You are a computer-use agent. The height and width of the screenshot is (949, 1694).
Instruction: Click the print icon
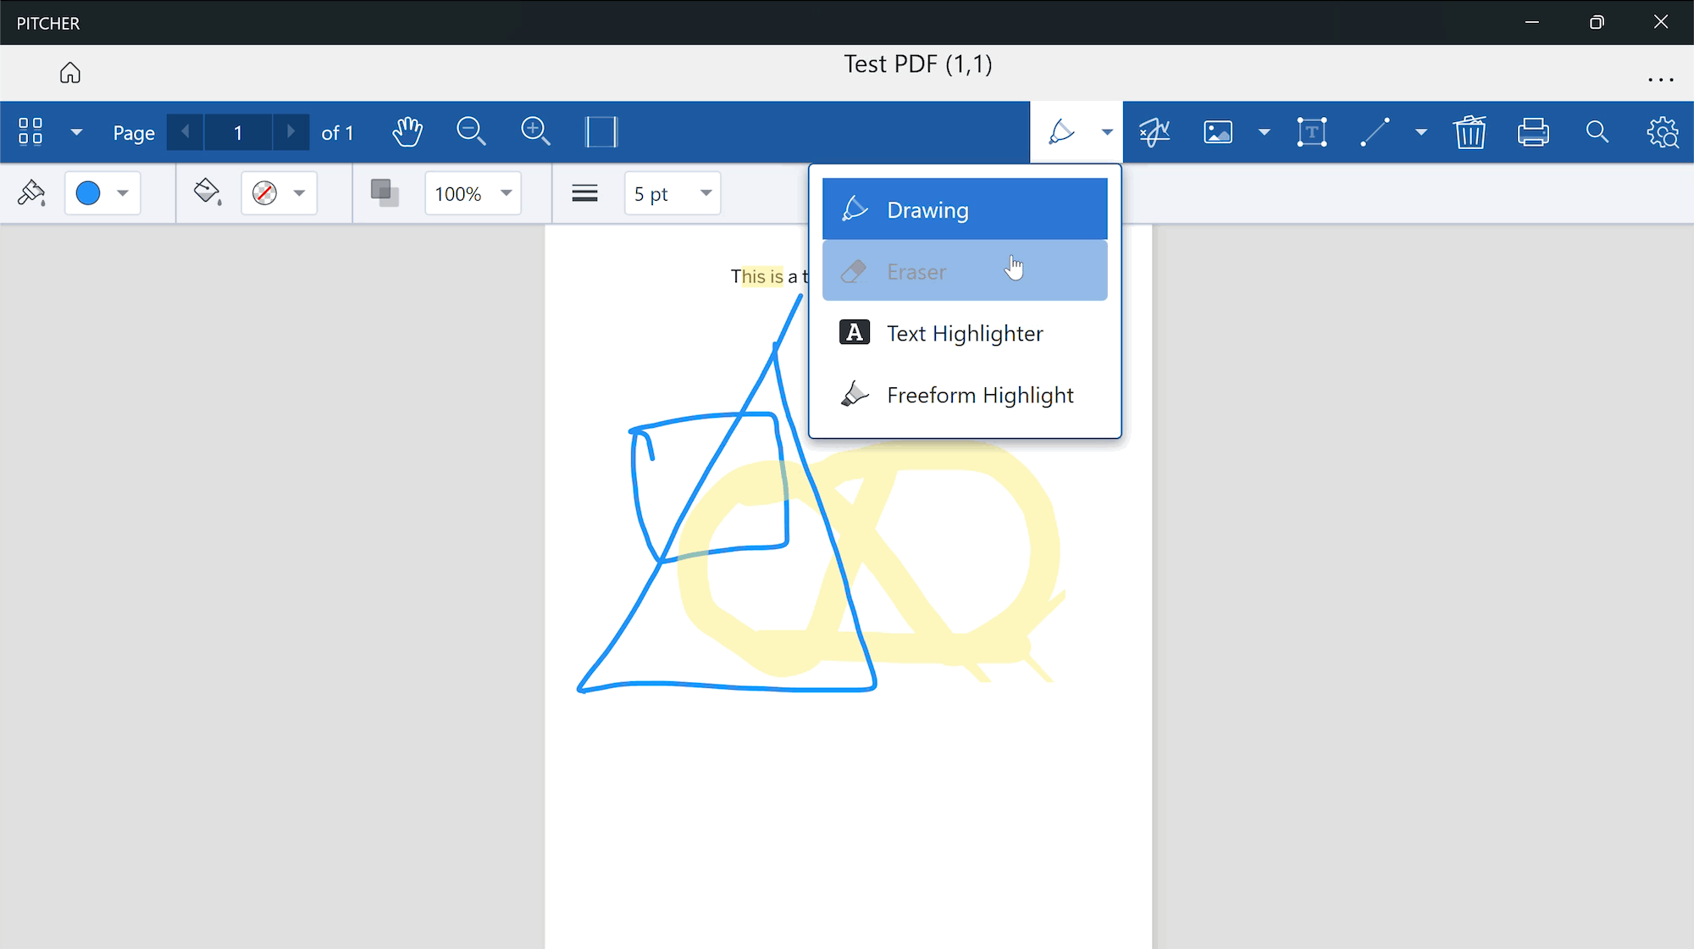click(1533, 132)
